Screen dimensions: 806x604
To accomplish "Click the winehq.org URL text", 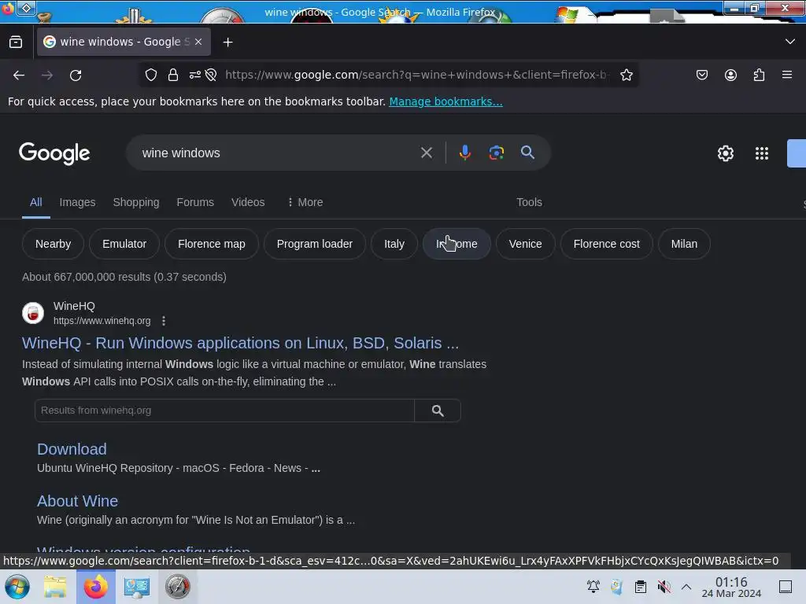I will pyautogui.click(x=102, y=321).
